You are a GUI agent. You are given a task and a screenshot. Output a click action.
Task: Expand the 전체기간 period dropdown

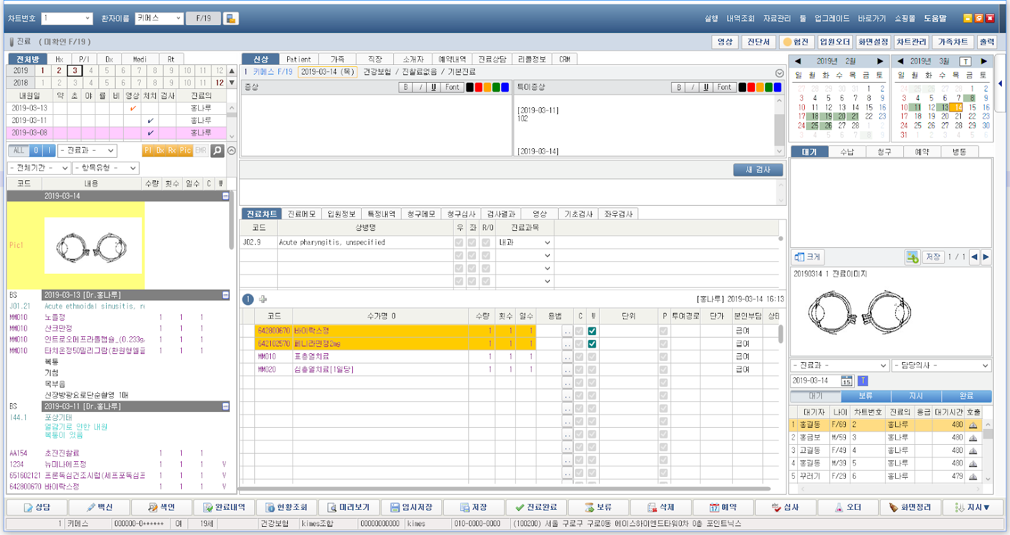[x=39, y=168]
